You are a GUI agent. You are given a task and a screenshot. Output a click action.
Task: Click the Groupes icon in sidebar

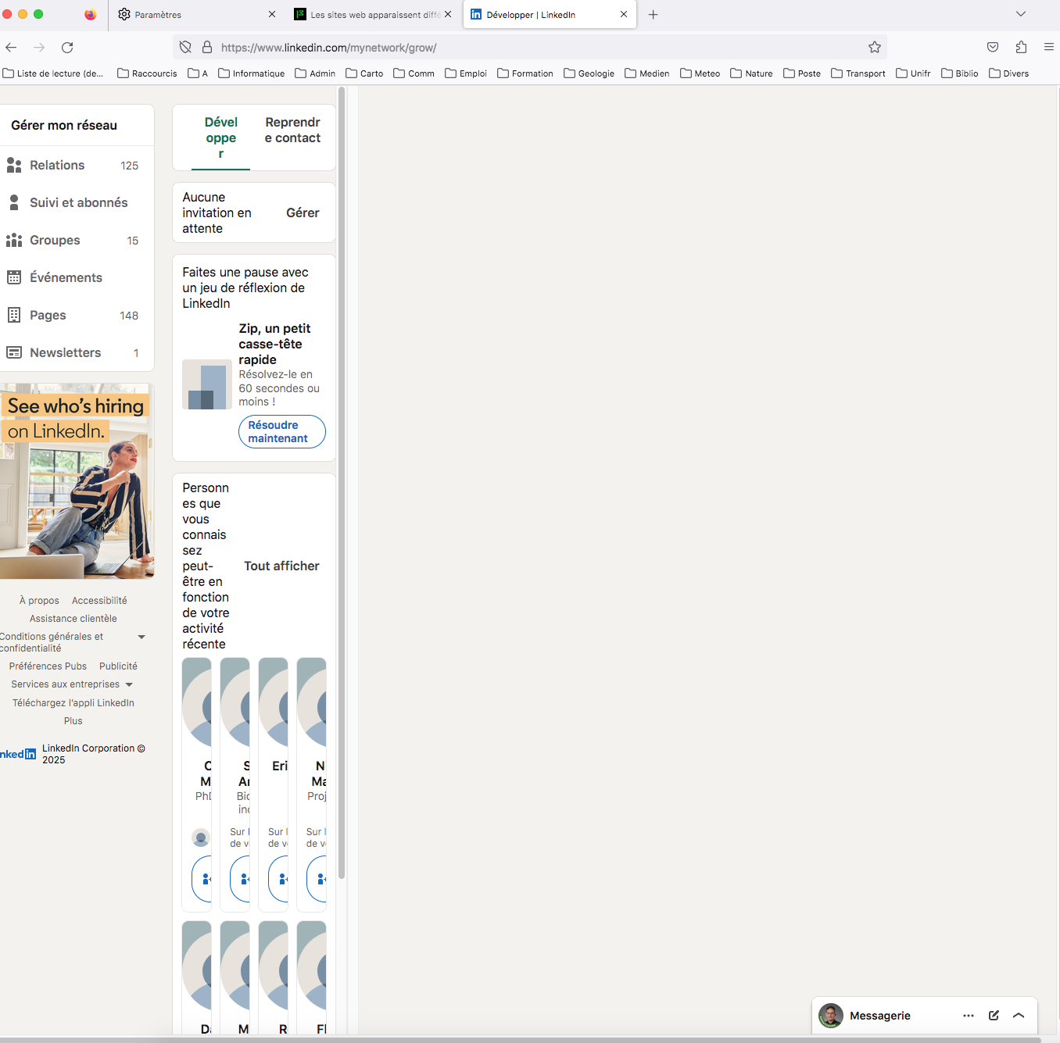pyautogui.click(x=14, y=241)
